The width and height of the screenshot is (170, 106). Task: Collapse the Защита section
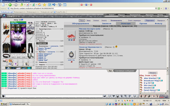pos(37,64)
